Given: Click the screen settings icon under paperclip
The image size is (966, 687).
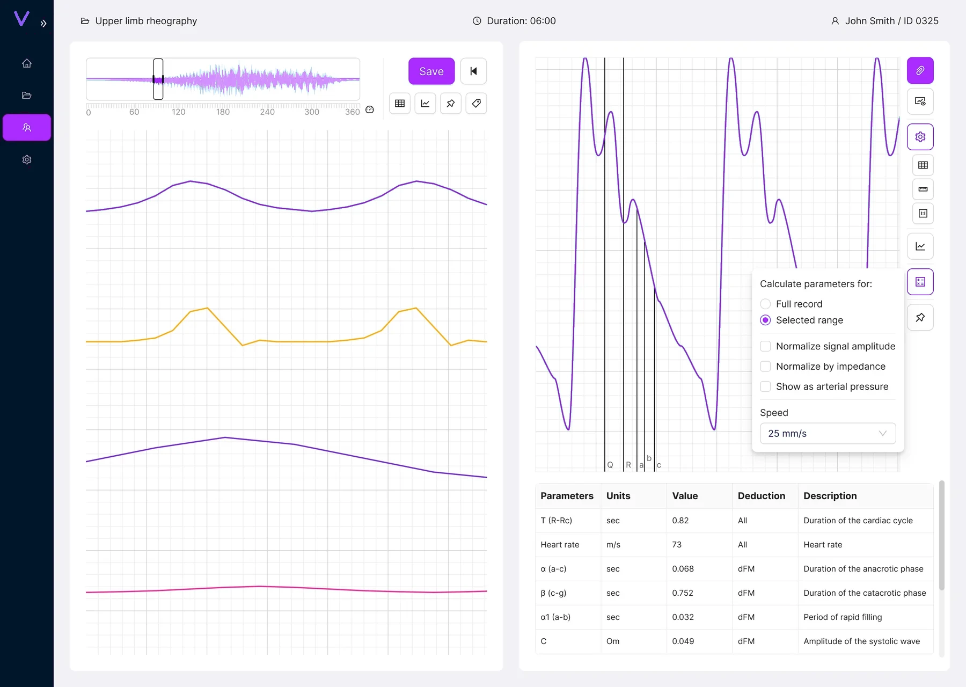Looking at the screenshot, I should point(920,101).
